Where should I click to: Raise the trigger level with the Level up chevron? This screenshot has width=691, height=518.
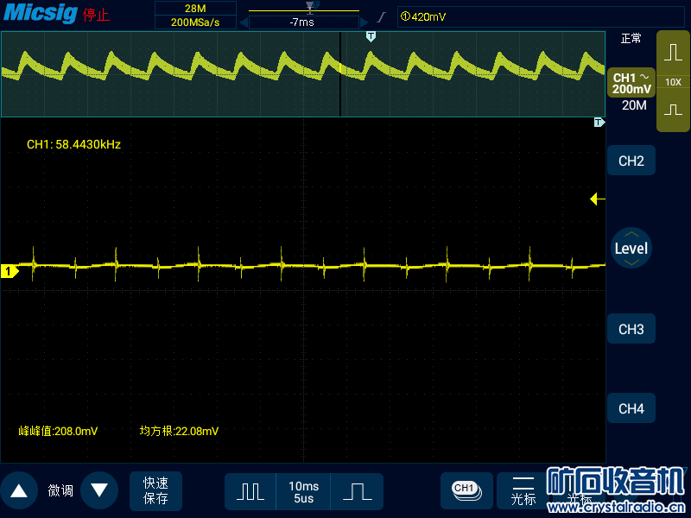(631, 234)
